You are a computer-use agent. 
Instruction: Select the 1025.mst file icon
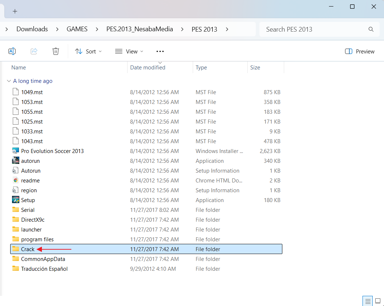pyautogui.click(x=16, y=121)
